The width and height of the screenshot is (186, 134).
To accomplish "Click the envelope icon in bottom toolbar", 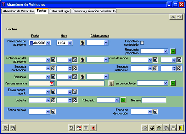I will tap(145, 128).
